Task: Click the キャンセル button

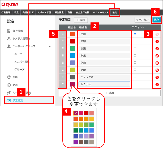Action: [x=142, y=20]
